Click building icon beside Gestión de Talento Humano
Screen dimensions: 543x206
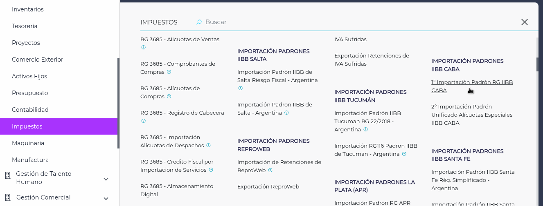coord(7,175)
